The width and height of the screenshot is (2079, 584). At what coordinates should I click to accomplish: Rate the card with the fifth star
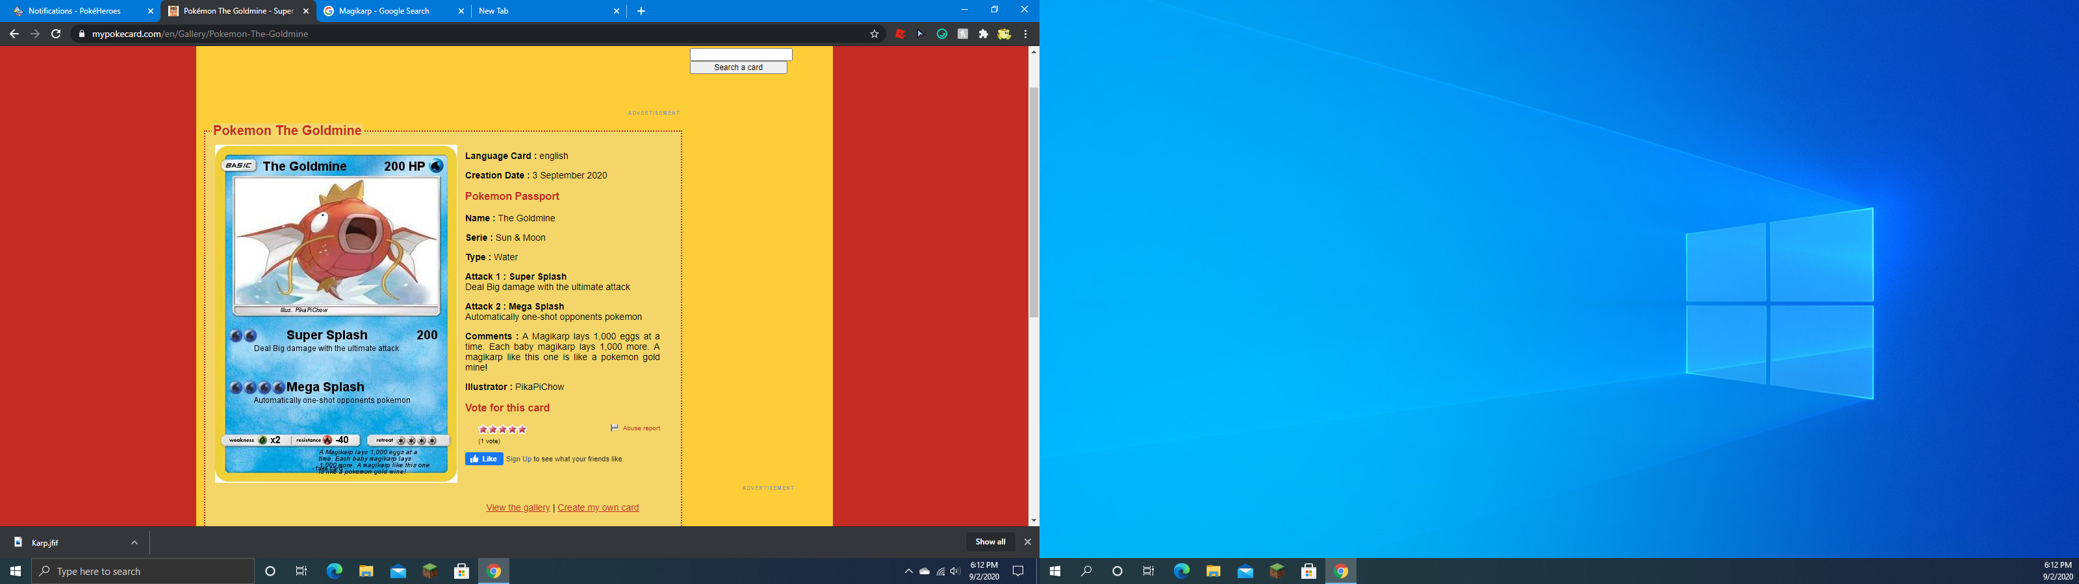pyautogui.click(x=522, y=429)
